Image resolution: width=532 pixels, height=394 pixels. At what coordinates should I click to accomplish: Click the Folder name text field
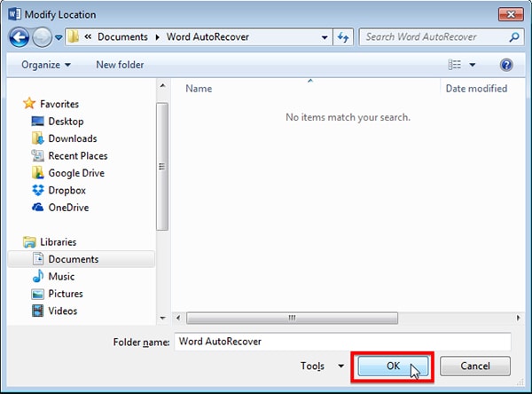[x=342, y=342]
